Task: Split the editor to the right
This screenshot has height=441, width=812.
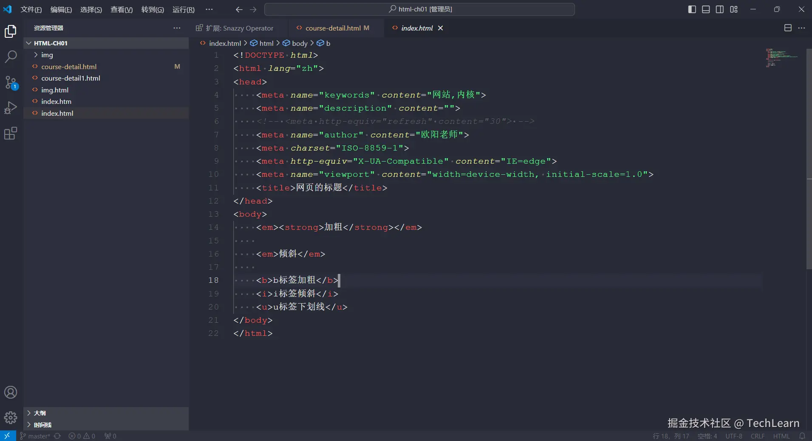Action: coord(788,28)
